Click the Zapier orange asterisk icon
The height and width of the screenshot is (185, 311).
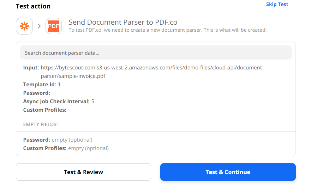click(x=24, y=26)
